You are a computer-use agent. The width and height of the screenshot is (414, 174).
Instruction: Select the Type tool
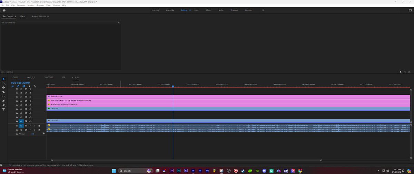(x=3, y=109)
